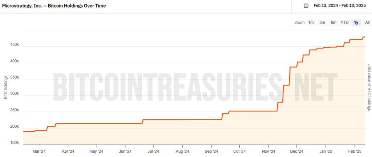Click the 200k y-axis label

pyautogui.click(x=15, y=127)
